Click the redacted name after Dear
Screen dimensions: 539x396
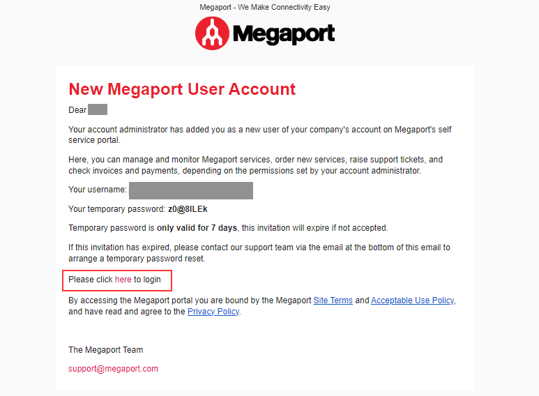98,109
